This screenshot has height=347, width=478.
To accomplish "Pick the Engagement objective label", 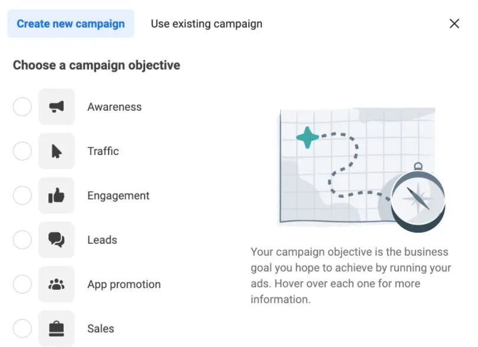I will (x=119, y=196).
